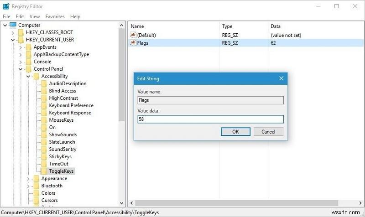Click the AppEvents folder icon

tap(29, 47)
